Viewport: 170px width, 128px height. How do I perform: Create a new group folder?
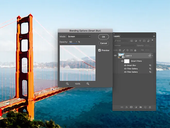[x=141, y=107]
